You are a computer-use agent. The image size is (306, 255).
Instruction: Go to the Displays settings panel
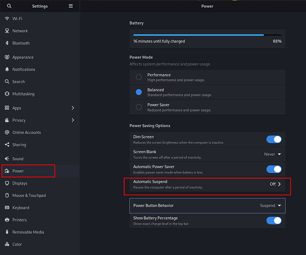20,183
